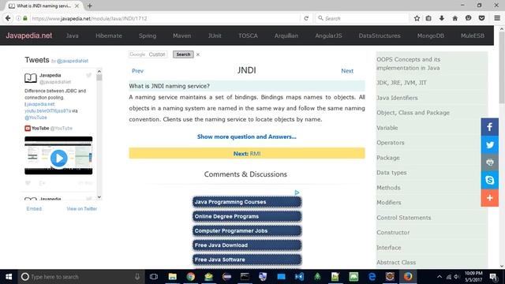The height and width of the screenshot is (284, 505).
Task: Open the JDK, JRE, JVM, JIT link
Action: (402, 83)
